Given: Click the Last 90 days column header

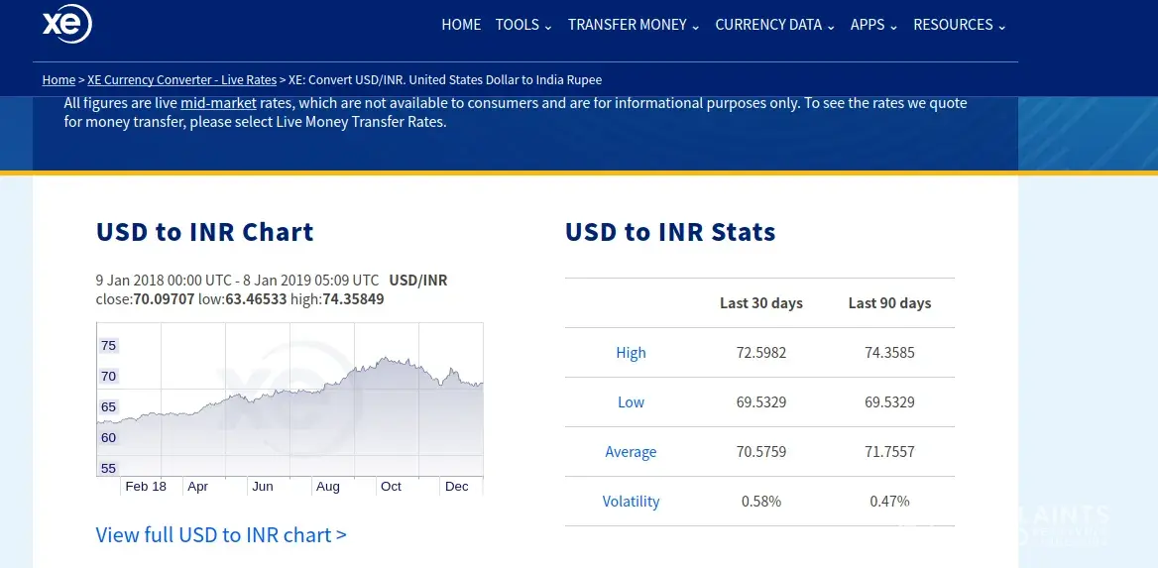Looking at the screenshot, I should [x=889, y=303].
